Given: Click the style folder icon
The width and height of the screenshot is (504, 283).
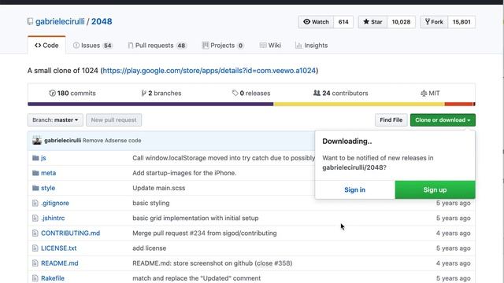Looking at the screenshot, I should pos(35,188).
